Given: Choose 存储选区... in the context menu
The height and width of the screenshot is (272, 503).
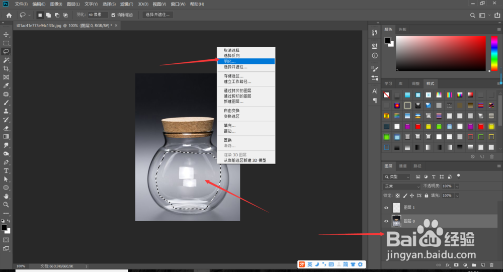Looking at the screenshot, I should [246, 76].
